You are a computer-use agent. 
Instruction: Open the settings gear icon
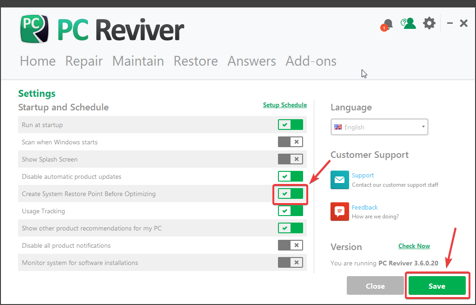coord(429,23)
